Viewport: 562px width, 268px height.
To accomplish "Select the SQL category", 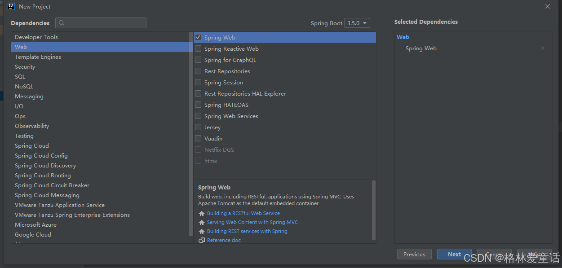I will [20, 76].
